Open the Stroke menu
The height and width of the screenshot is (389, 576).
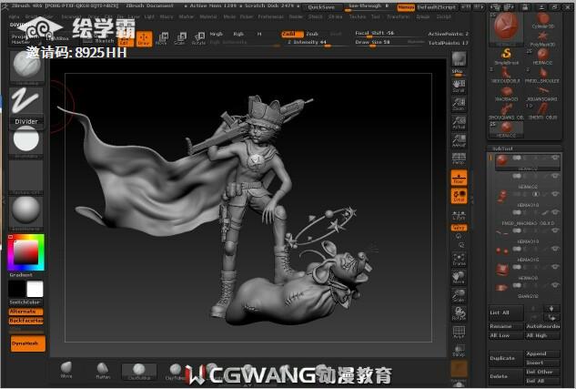coord(335,17)
